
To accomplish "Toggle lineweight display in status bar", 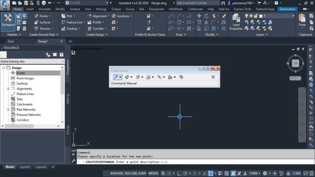I will [220, 173].
